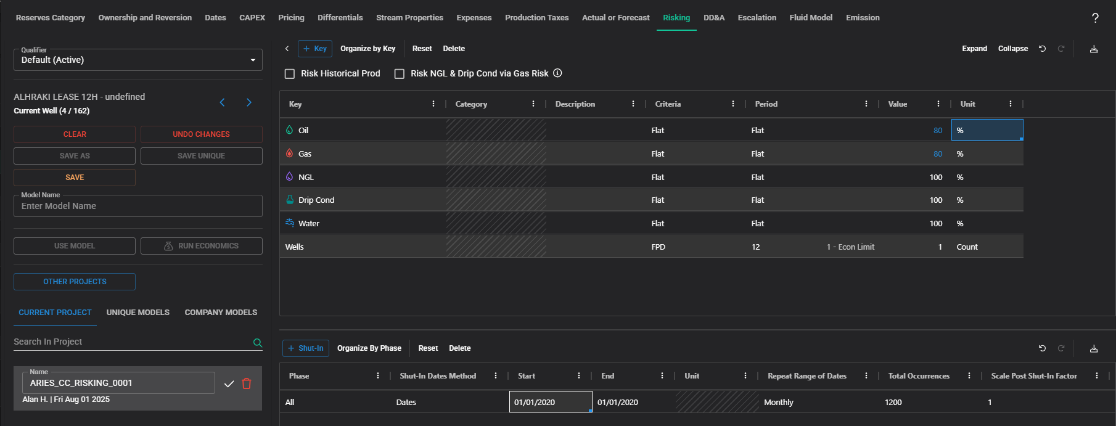
Task: Click the Oil droplet icon
Action: coord(290,130)
